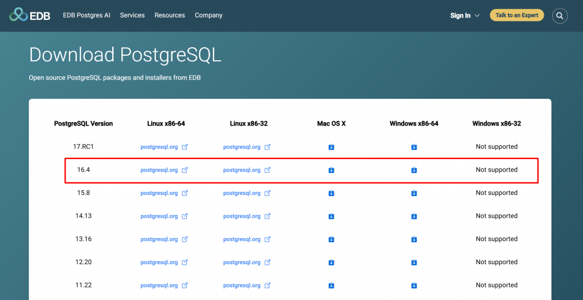Download PostgreSQL 12.20 for Windows x86-64
The image size is (583, 300).
click(414, 262)
